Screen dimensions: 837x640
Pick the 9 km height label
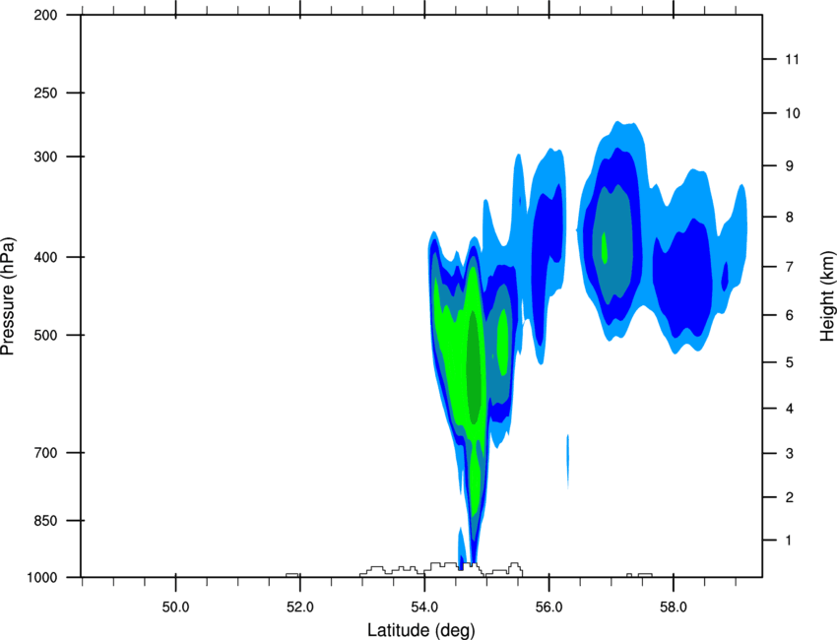pyautogui.click(x=789, y=166)
